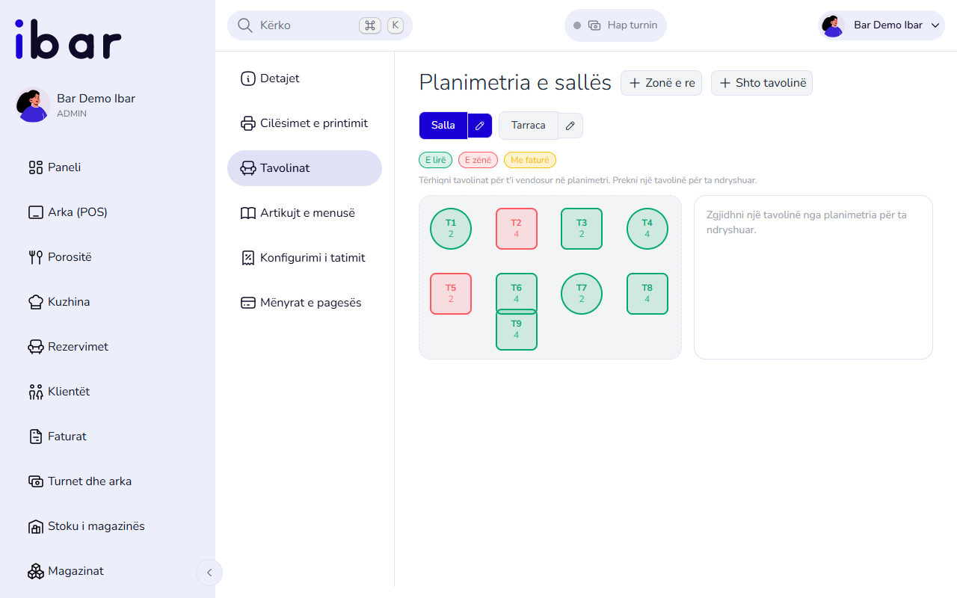Click the Hap turnin button
Image resolution: width=957 pixels, height=598 pixels.
point(615,25)
